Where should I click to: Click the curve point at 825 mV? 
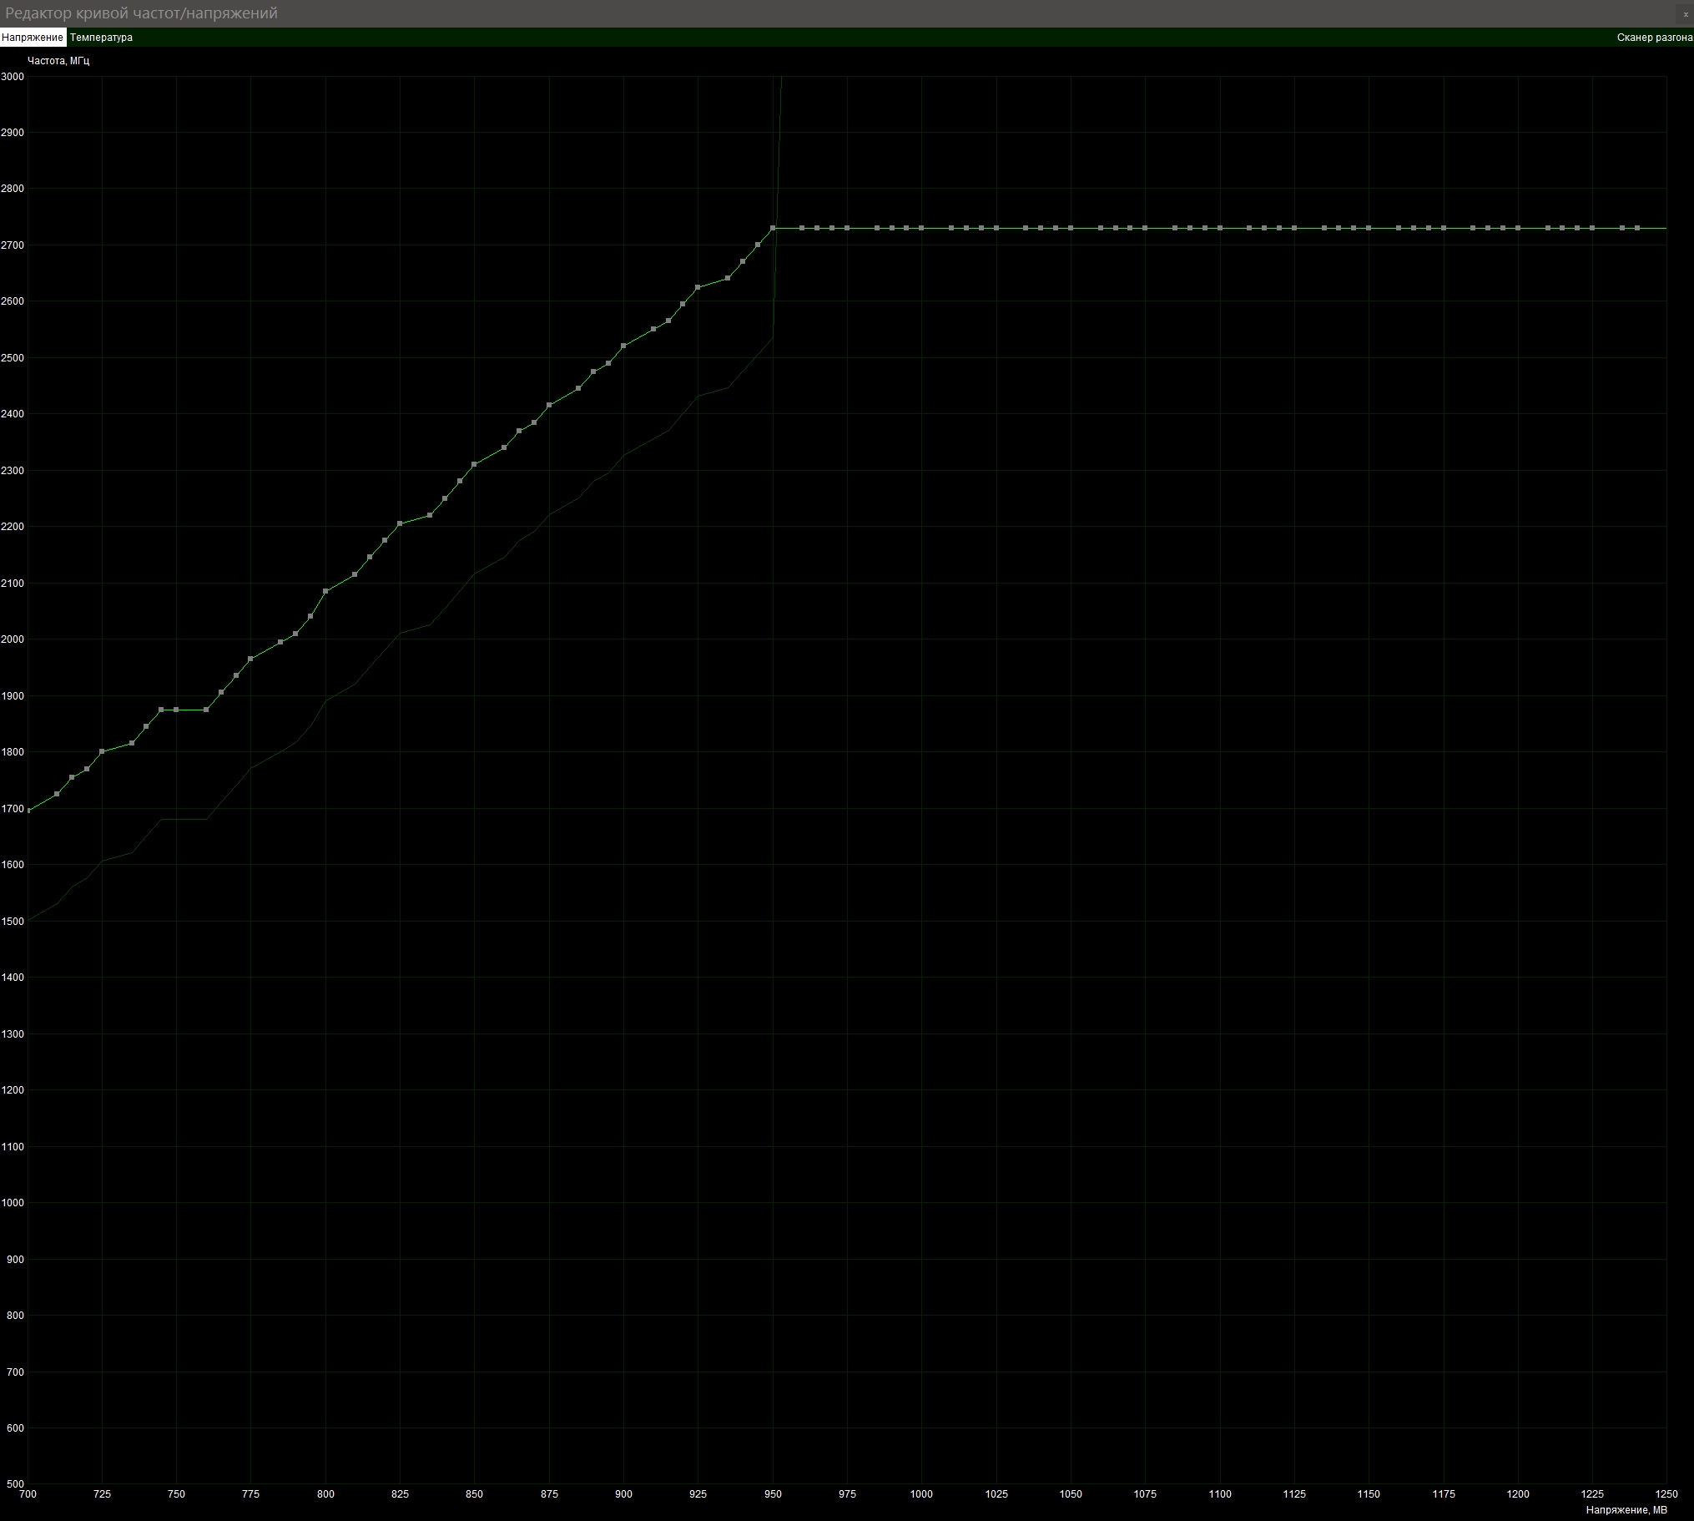tap(400, 523)
